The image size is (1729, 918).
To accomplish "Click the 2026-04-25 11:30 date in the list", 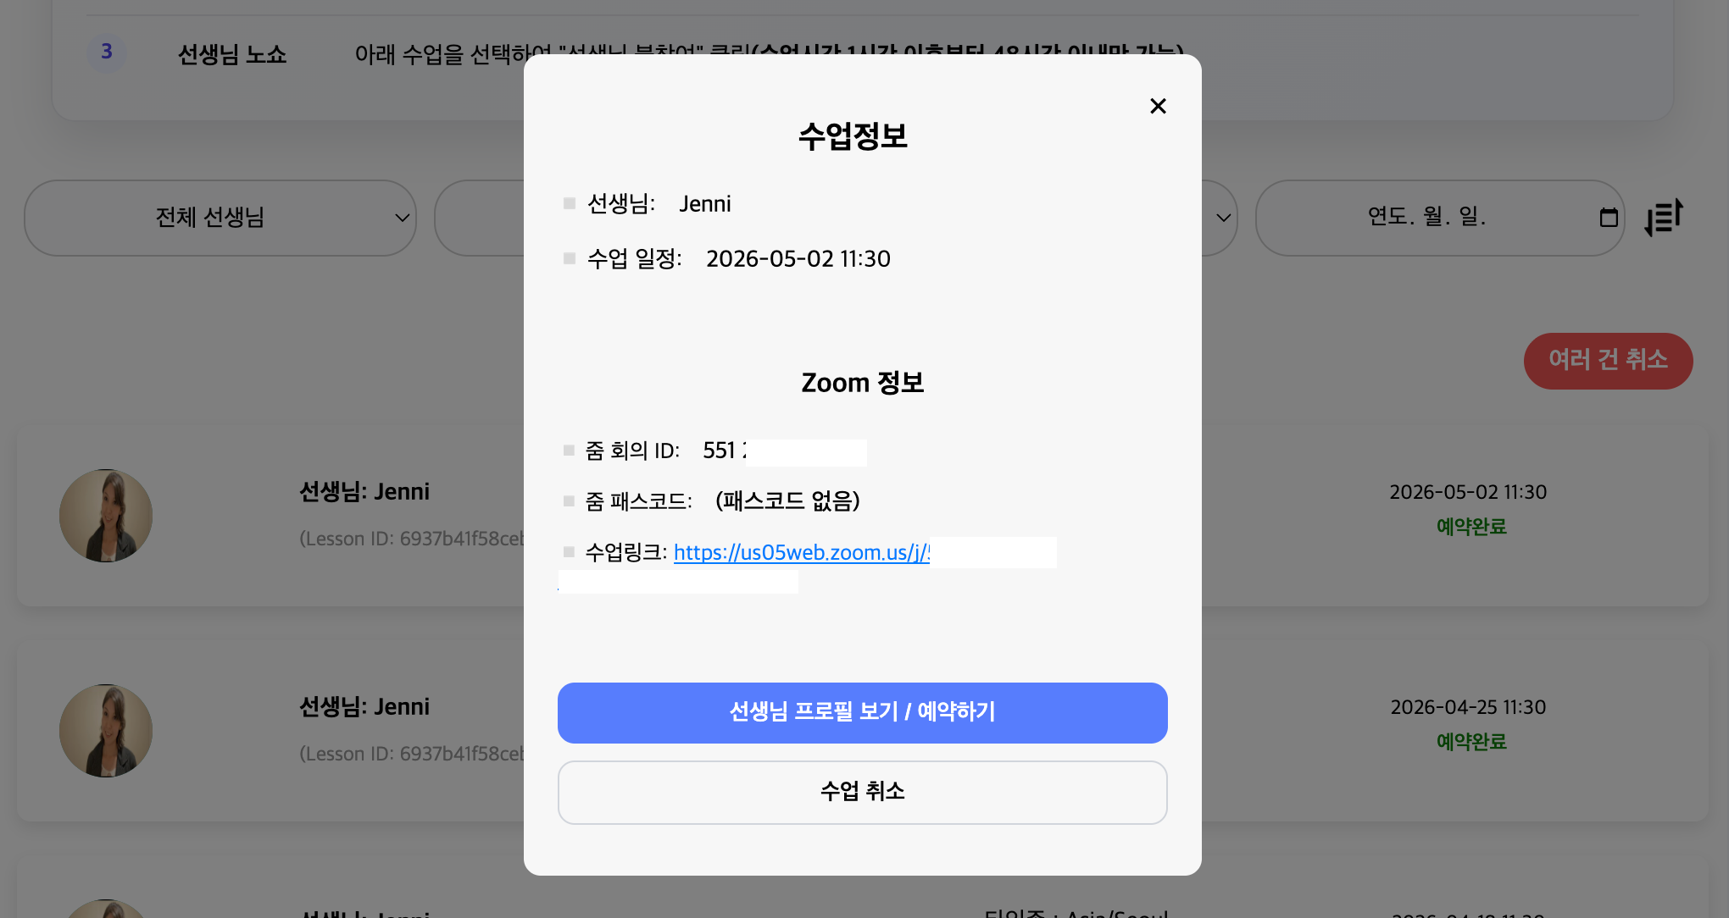I will click(x=1468, y=707).
